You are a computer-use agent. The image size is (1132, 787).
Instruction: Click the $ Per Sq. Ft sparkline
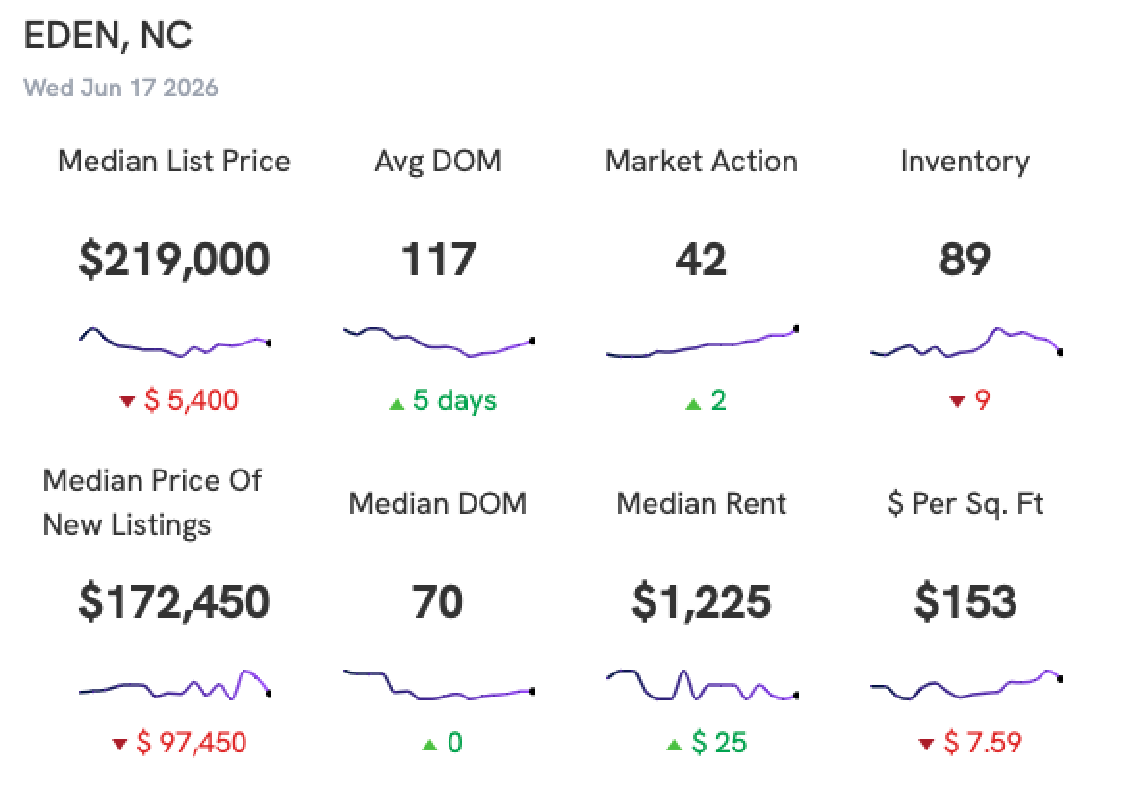coord(966,685)
